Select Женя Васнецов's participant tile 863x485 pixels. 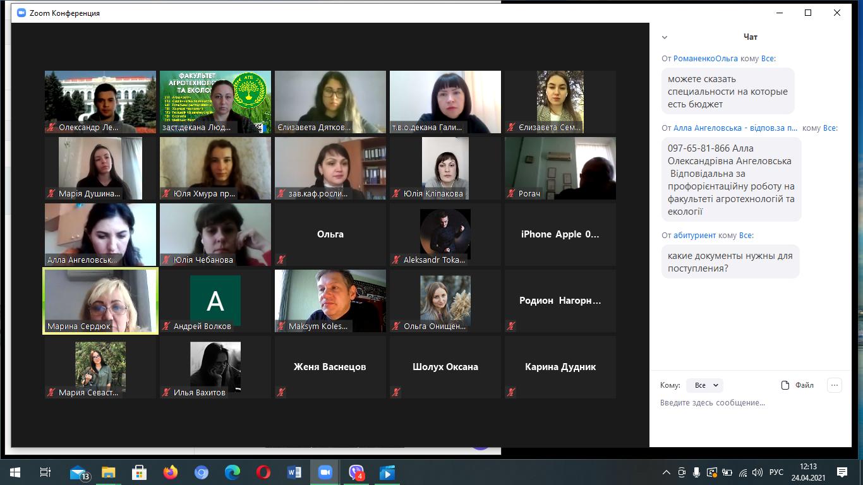click(330, 367)
